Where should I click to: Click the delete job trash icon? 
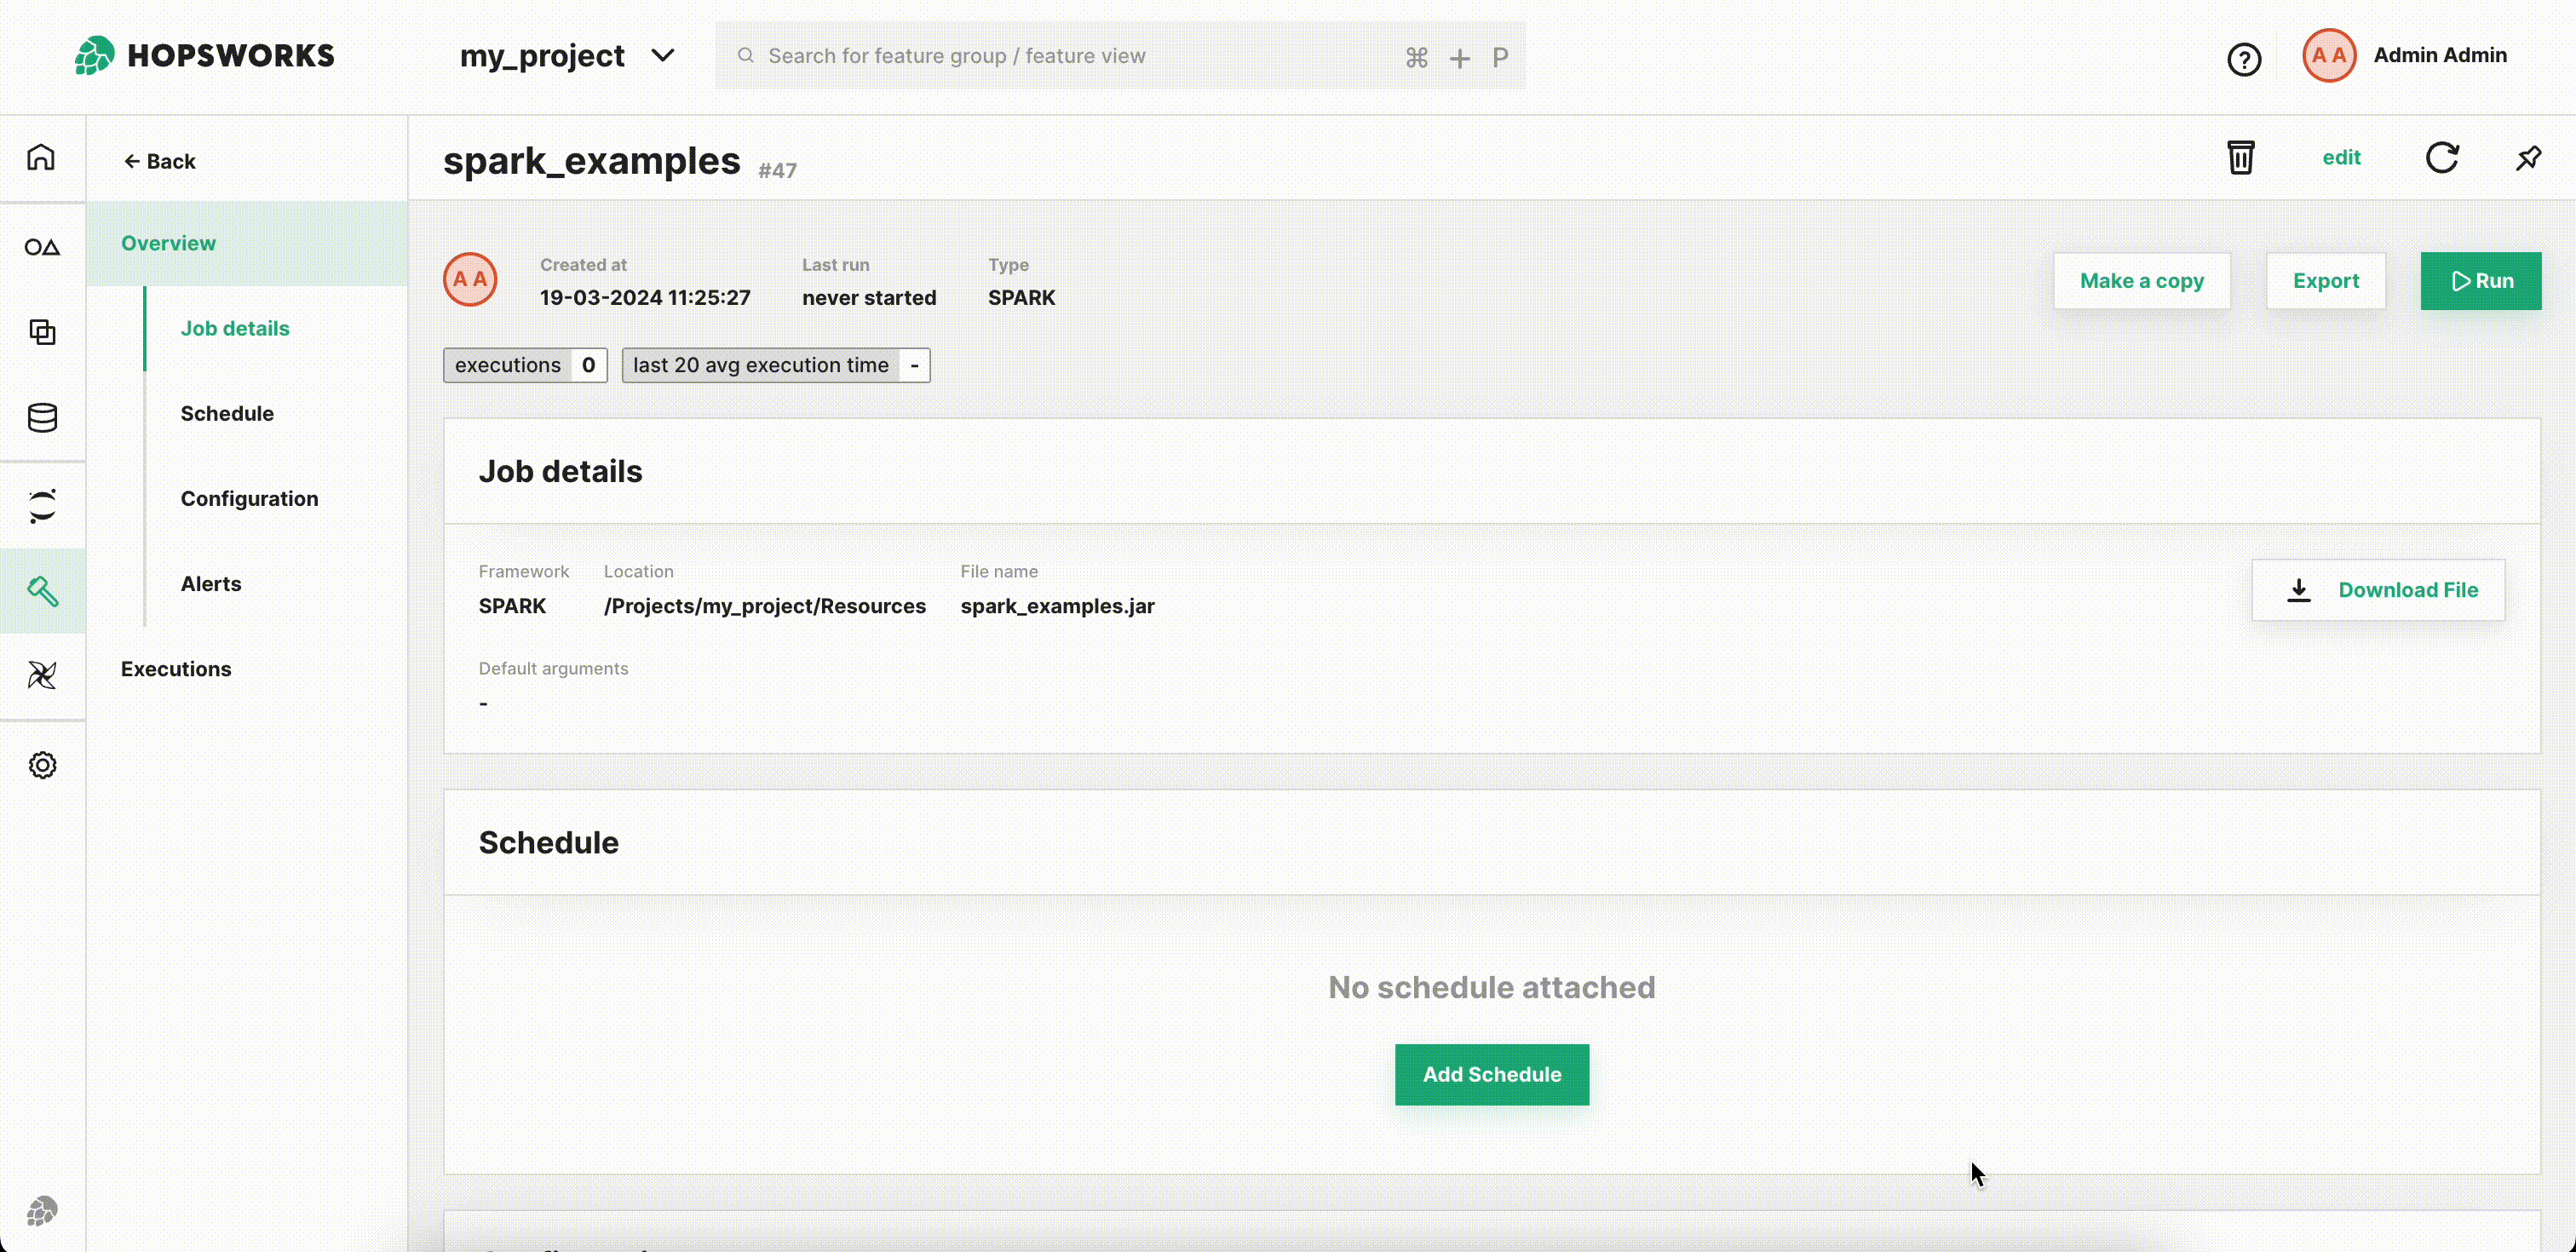pos(2240,156)
